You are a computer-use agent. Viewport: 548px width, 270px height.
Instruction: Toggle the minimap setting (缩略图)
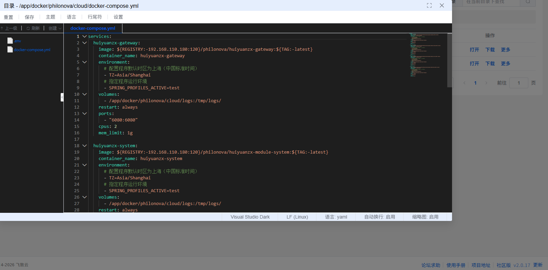[x=425, y=217]
